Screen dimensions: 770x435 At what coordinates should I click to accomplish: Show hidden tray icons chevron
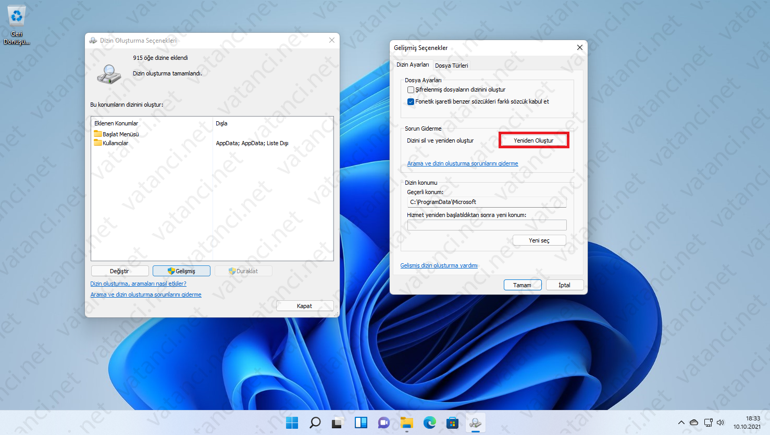pos(681,423)
